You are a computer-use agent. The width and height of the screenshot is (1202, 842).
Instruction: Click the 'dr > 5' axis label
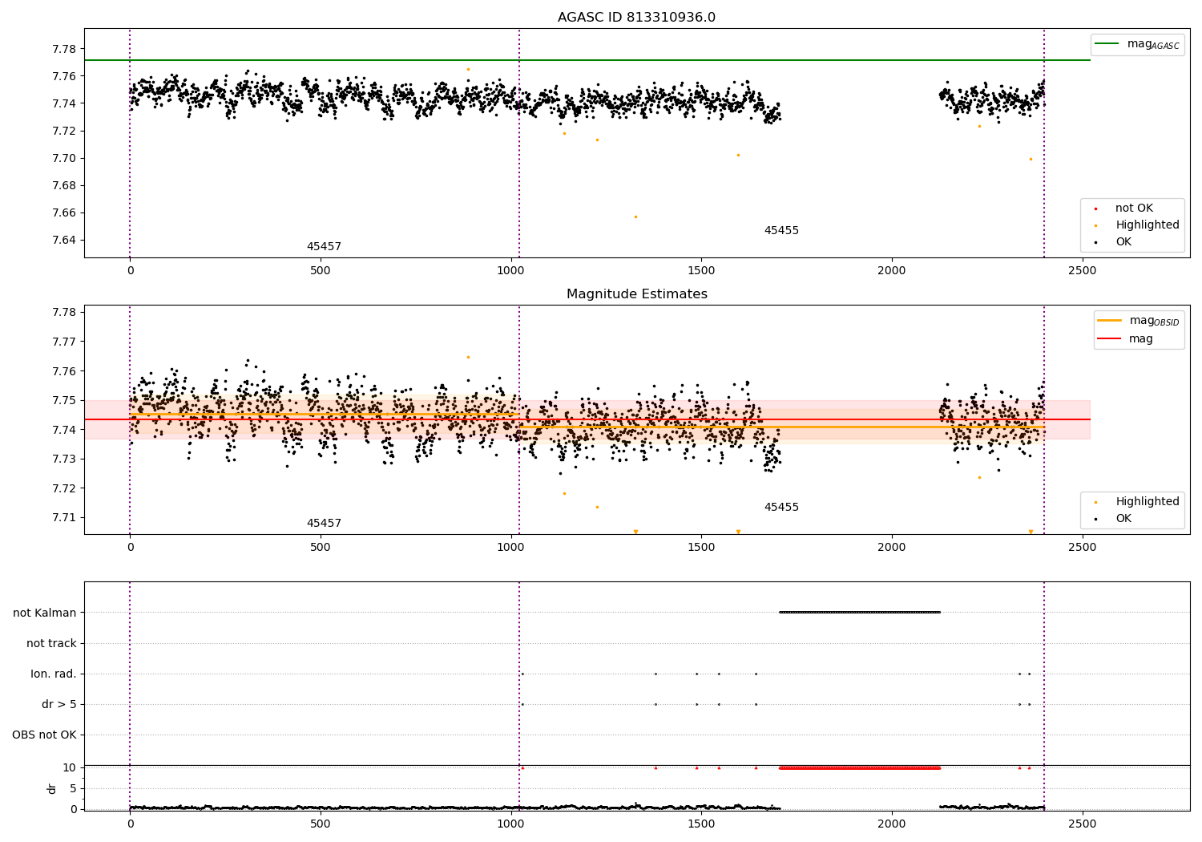59,704
